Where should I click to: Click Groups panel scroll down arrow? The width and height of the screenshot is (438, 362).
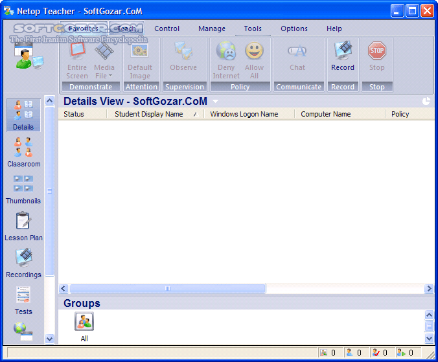pyautogui.click(x=429, y=339)
